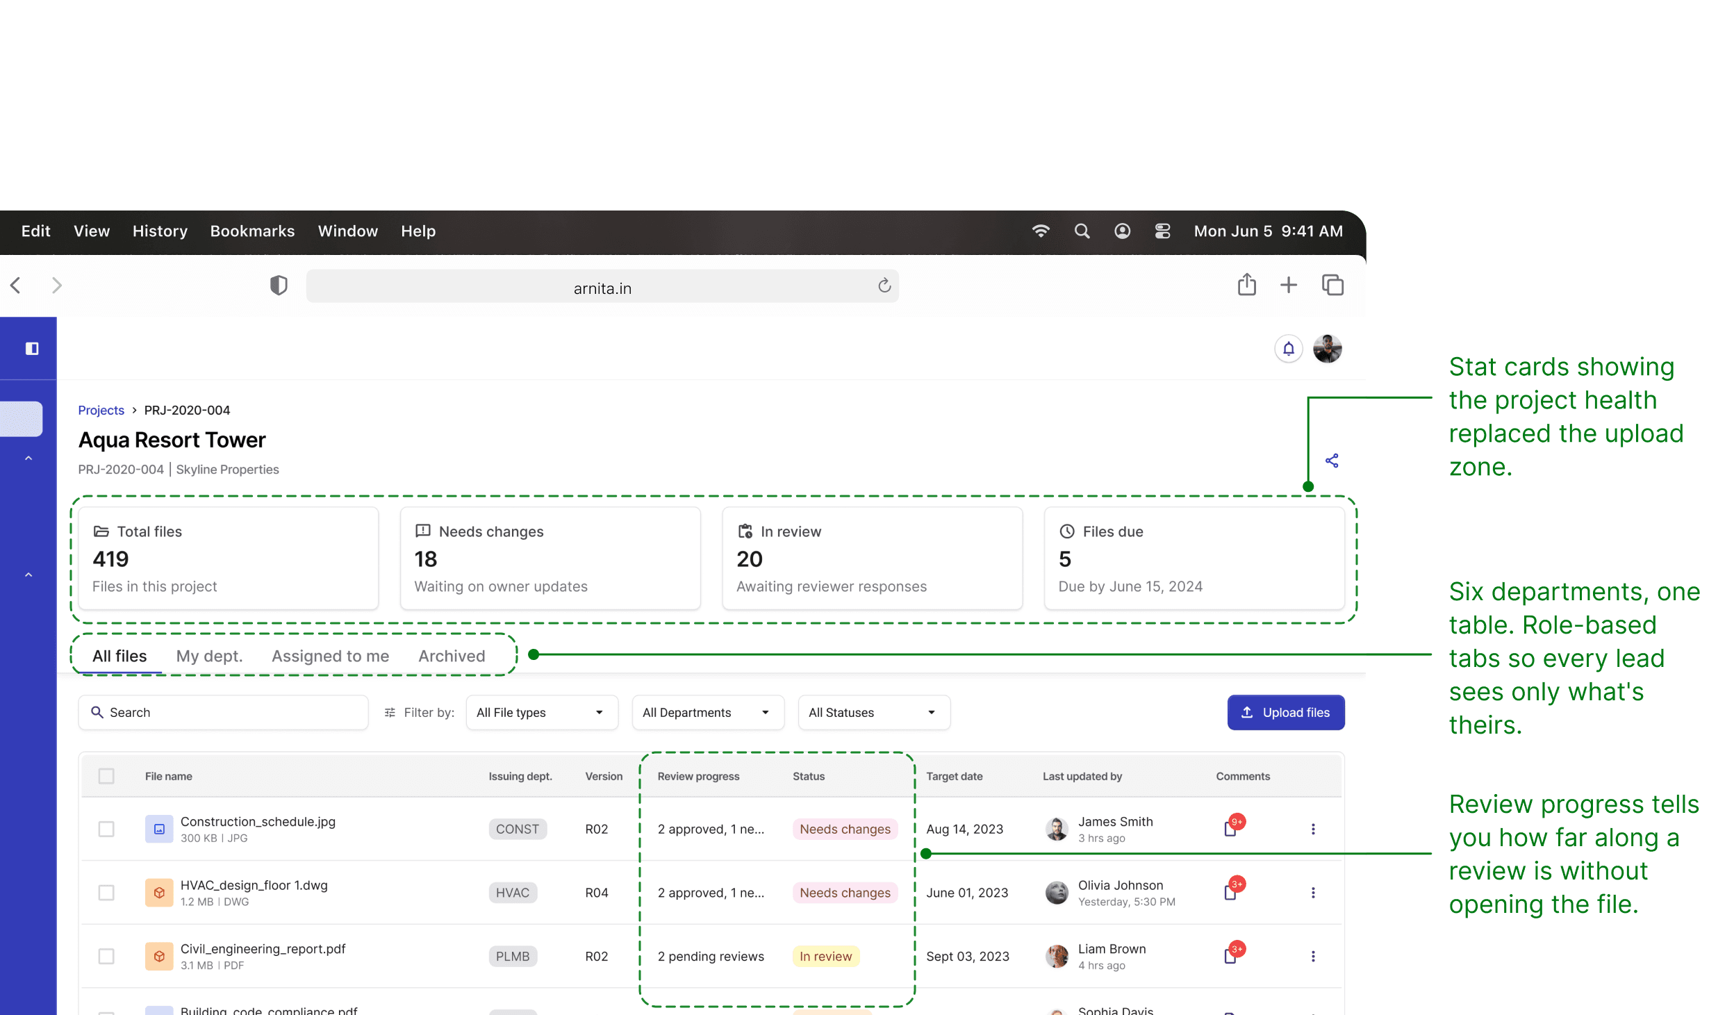Check the select-all header checkbox
Screen dimensions: 1734x1015
pyautogui.click(x=106, y=776)
